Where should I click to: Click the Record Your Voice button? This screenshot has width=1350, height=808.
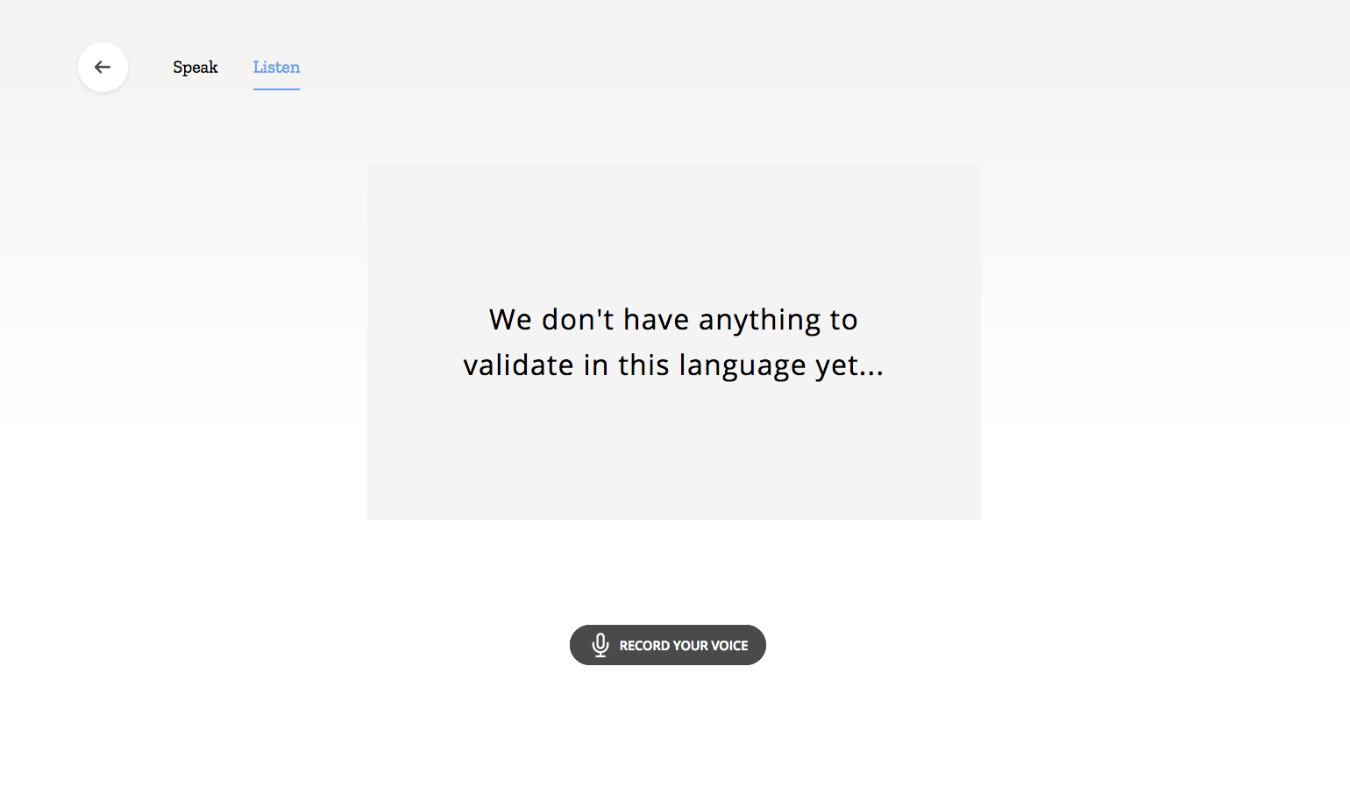[668, 645]
